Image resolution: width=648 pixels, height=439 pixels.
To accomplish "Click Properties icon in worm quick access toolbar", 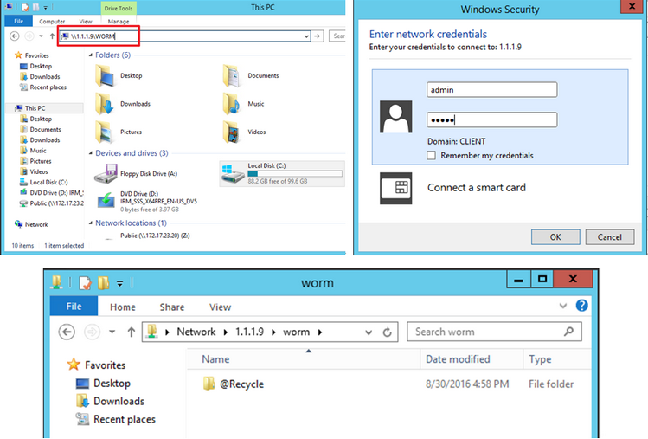I will click(x=85, y=283).
